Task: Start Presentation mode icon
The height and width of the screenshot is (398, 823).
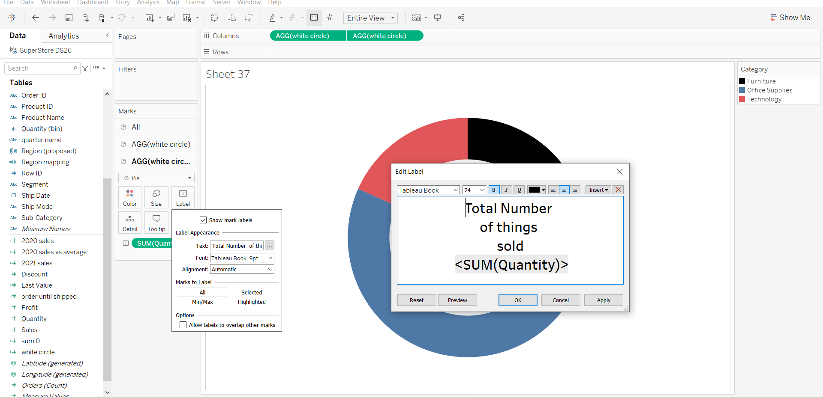Action: (438, 18)
